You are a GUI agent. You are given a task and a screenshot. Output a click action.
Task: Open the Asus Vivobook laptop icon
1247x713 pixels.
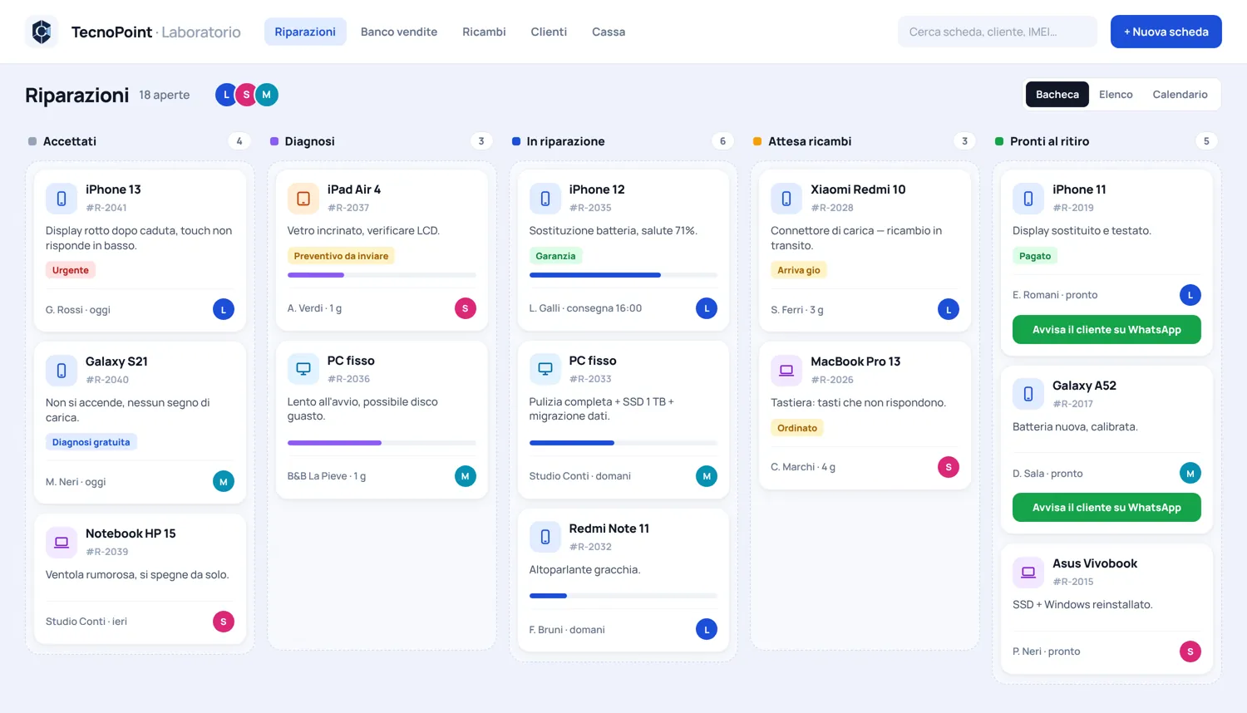(x=1028, y=573)
